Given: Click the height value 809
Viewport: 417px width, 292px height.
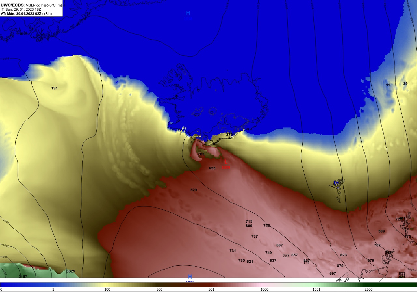Looking at the screenshot, I should tap(249, 226).
